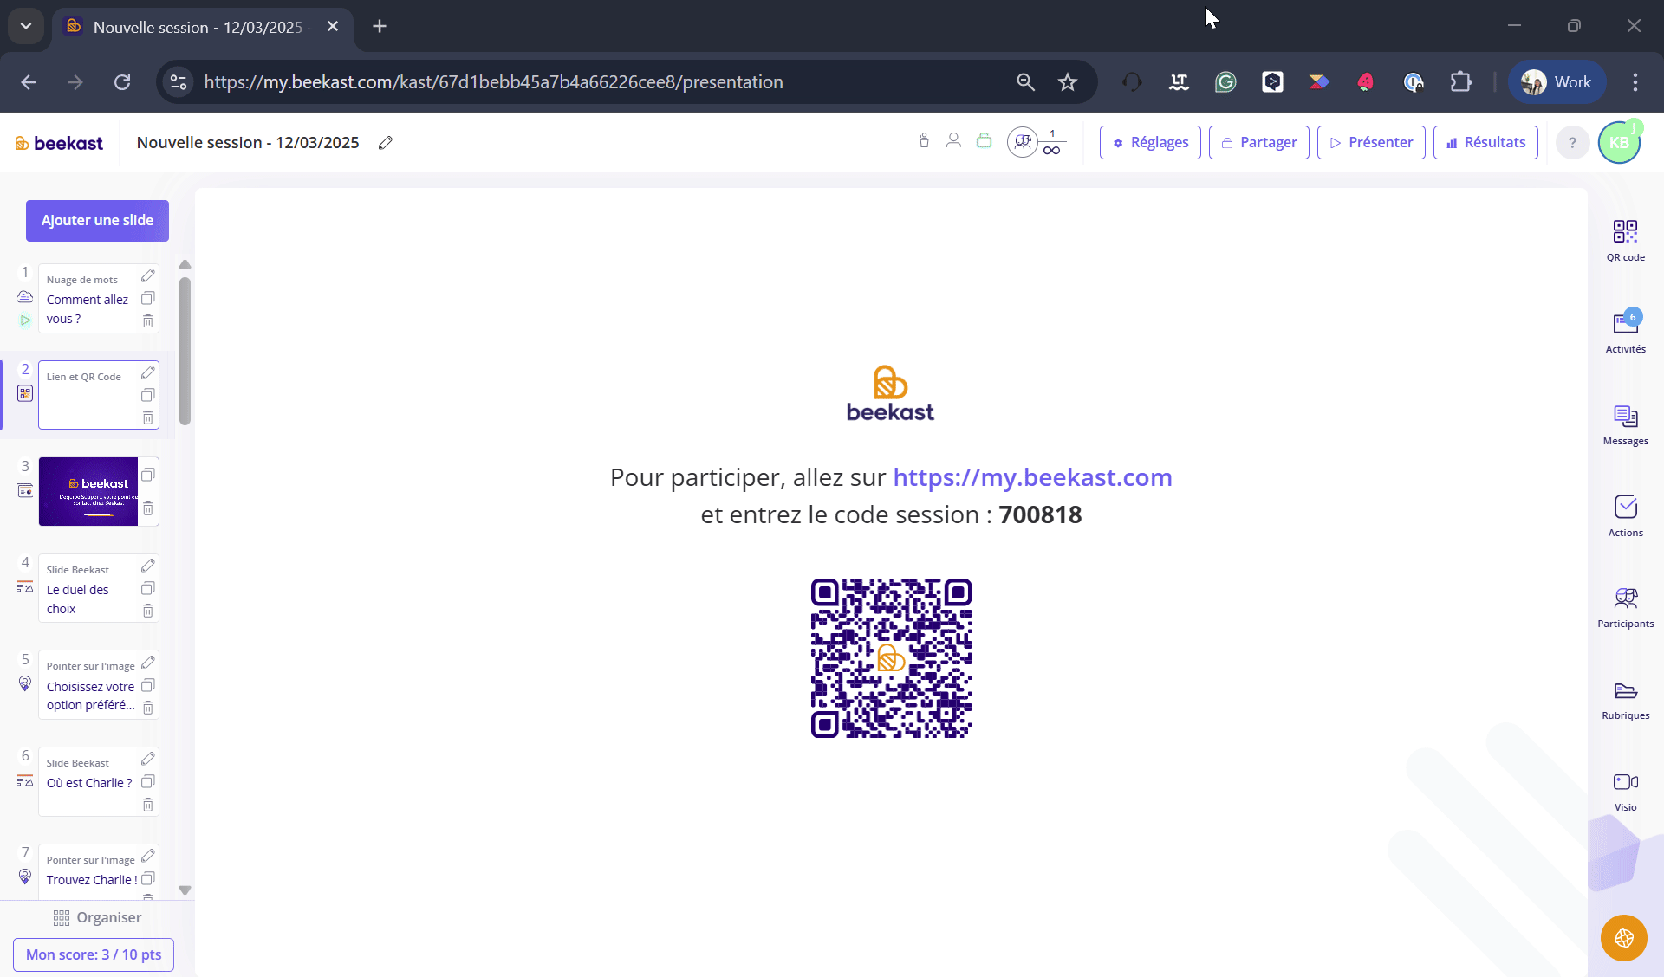Open browser zoom magnifier icon

[1025, 82]
